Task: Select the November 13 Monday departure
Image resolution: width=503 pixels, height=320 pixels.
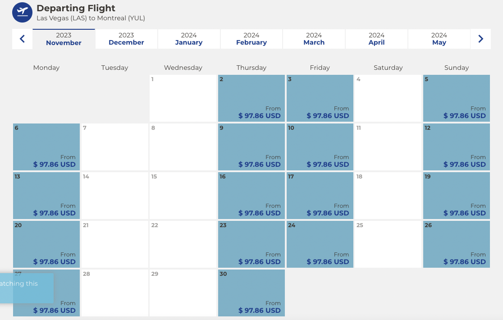Action: tap(46, 195)
